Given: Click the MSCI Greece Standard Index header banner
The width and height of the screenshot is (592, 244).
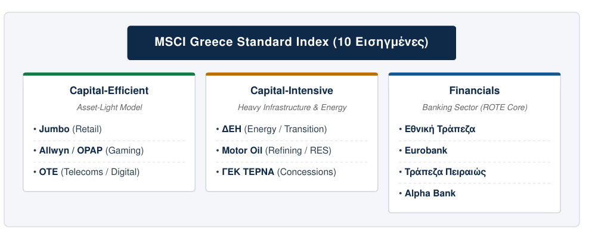Looking at the screenshot, I should [292, 43].
